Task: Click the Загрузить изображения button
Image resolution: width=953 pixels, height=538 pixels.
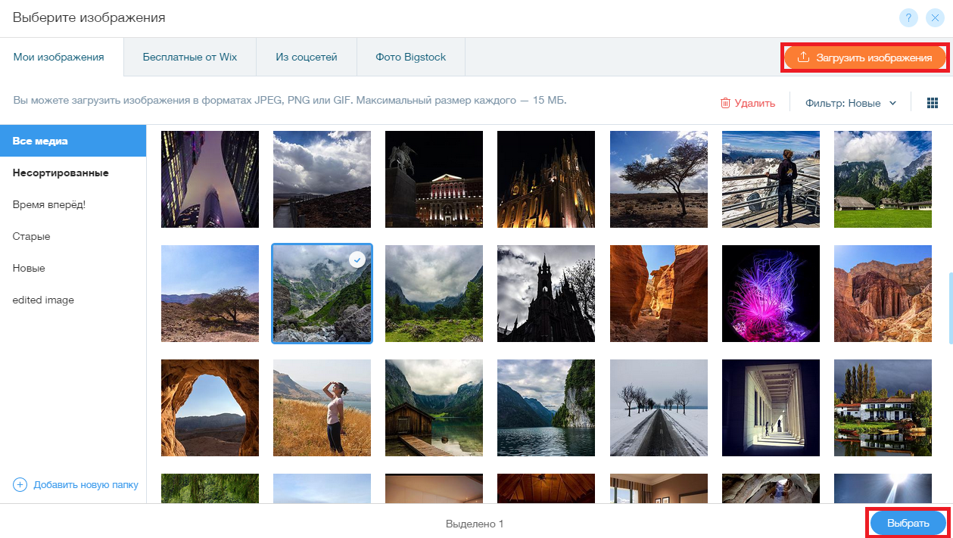Action: (x=864, y=58)
